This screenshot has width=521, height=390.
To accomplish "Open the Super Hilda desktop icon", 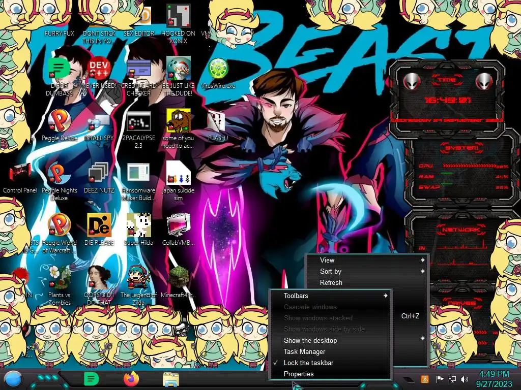I will 139,225.
